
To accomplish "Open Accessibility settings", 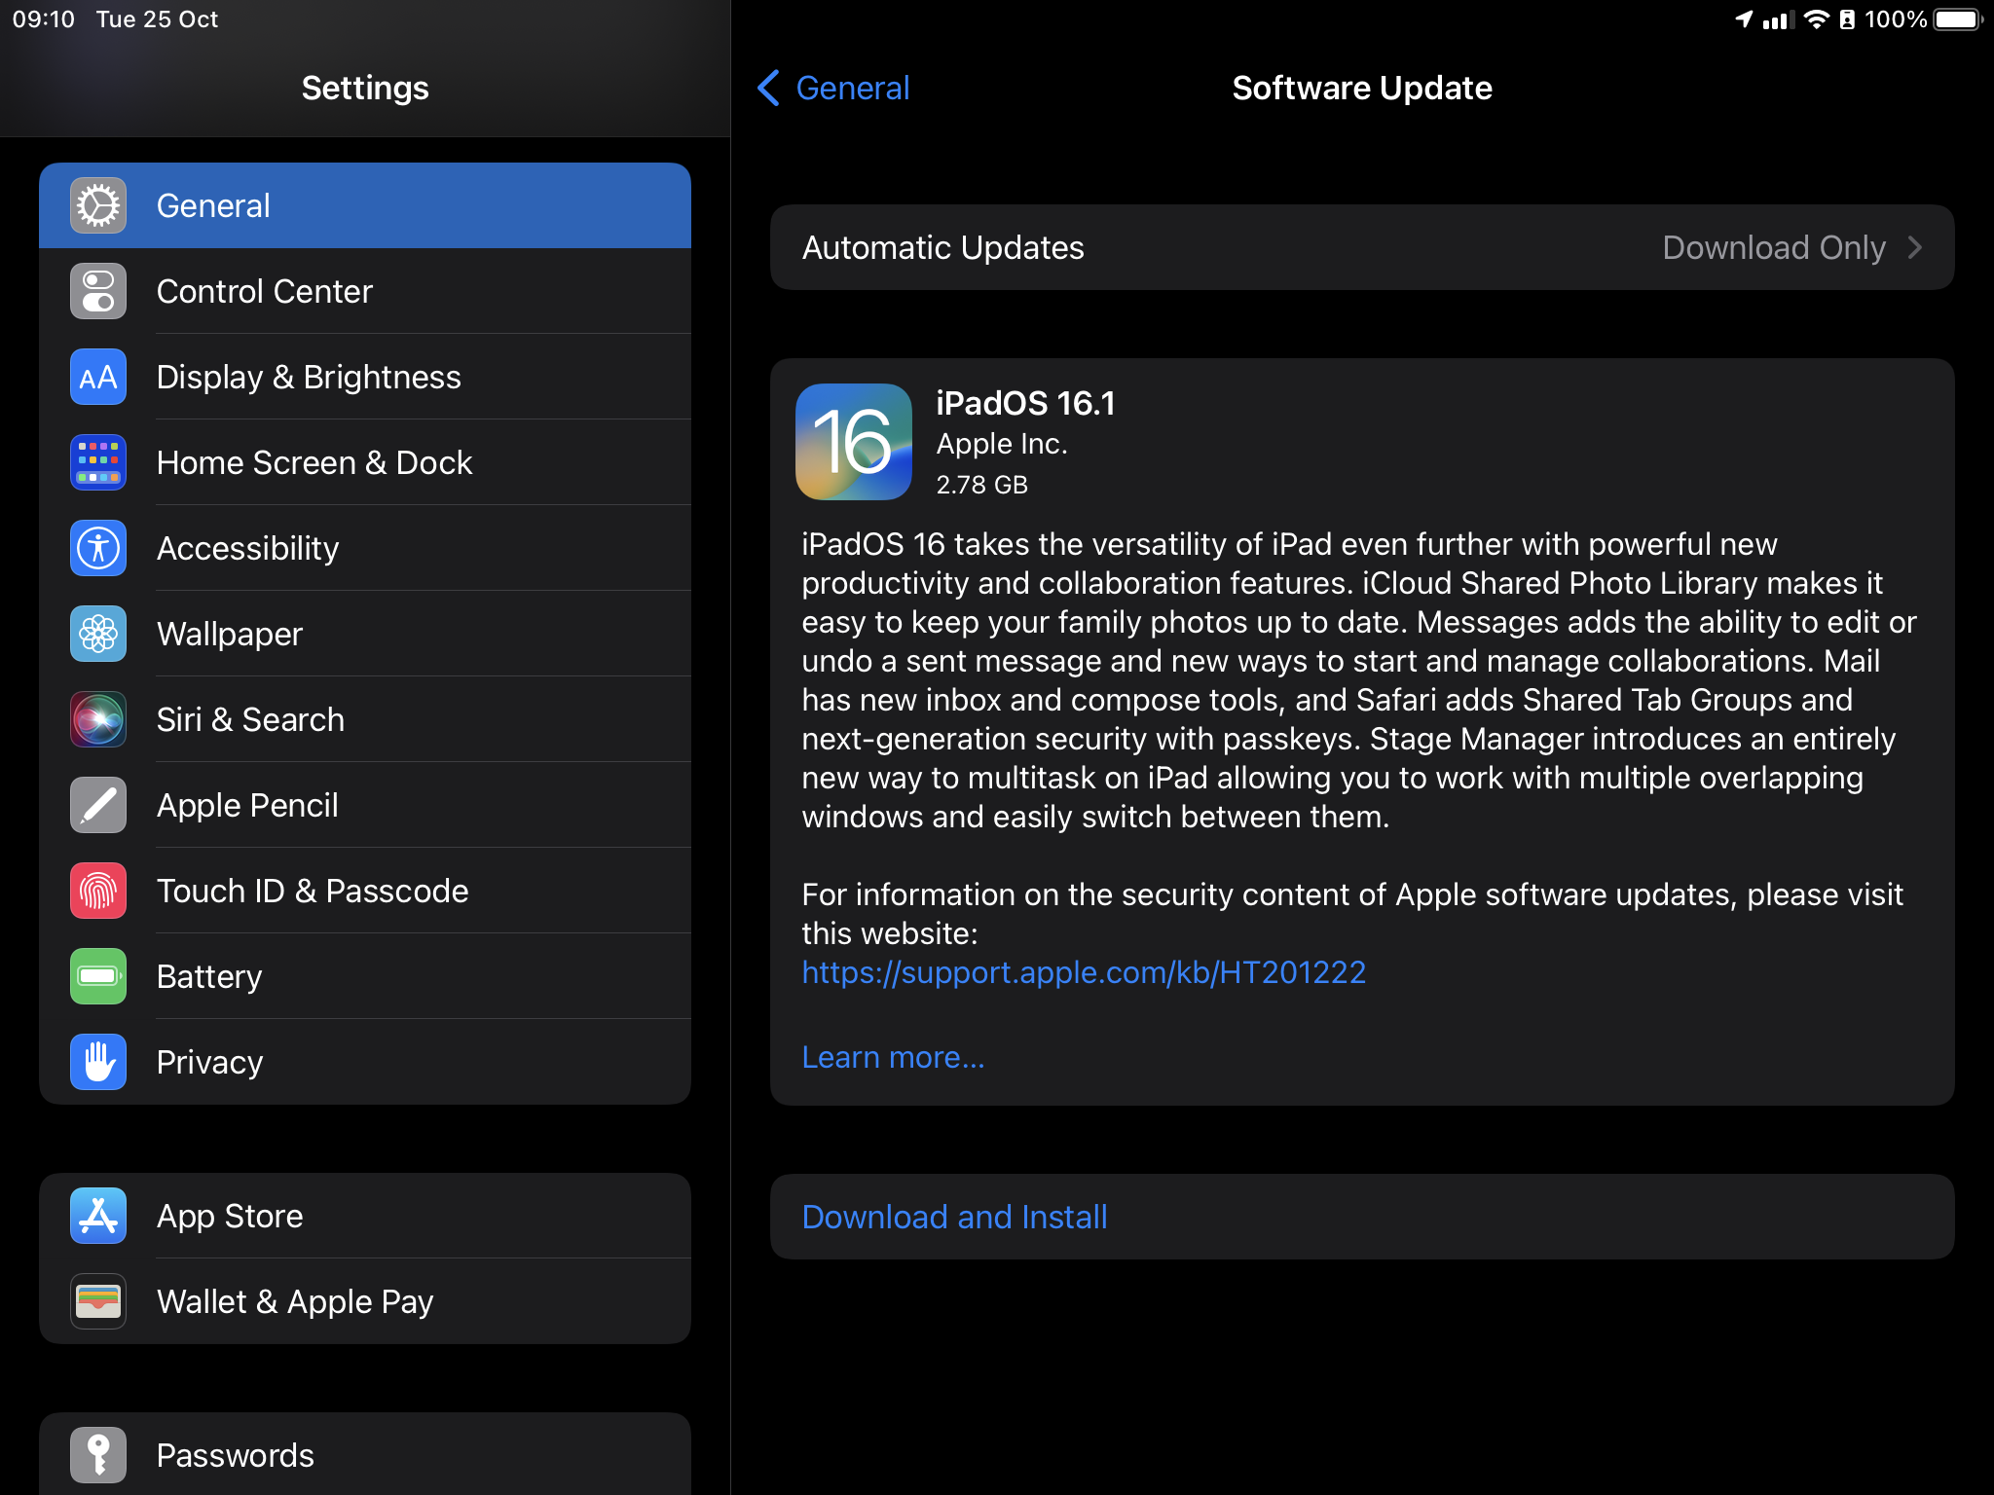I will tap(365, 548).
